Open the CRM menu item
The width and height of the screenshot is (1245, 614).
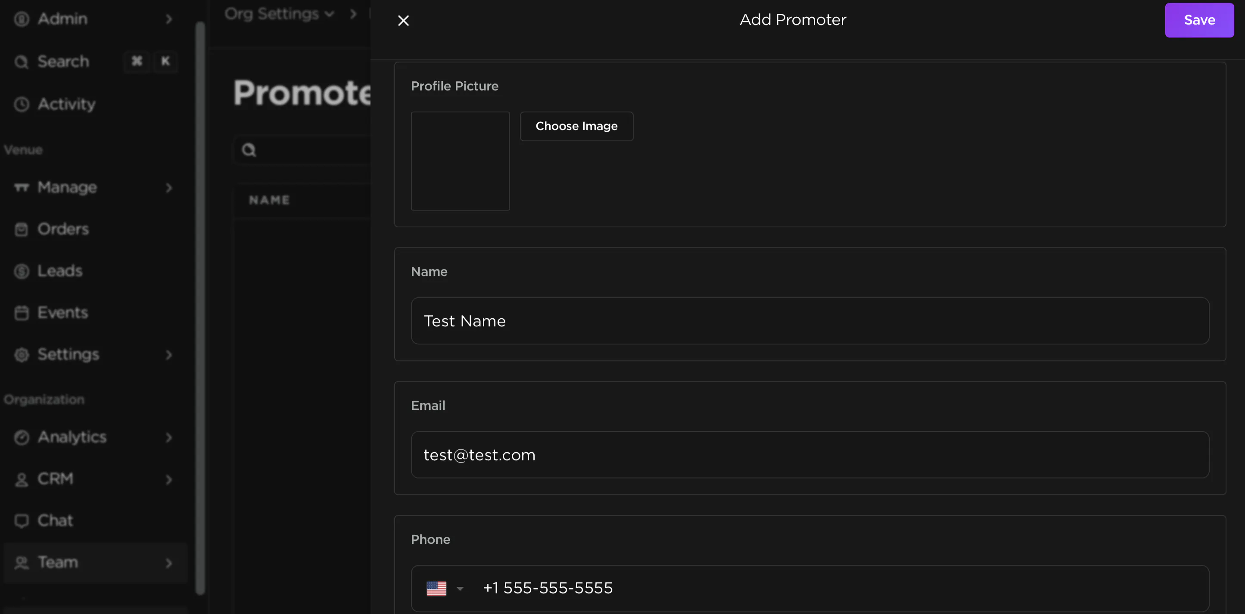[x=56, y=479]
